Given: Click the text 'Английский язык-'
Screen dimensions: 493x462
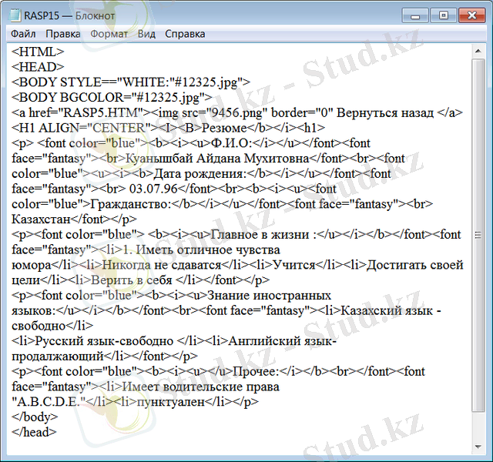Looking at the screenshot, I should [283, 341].
